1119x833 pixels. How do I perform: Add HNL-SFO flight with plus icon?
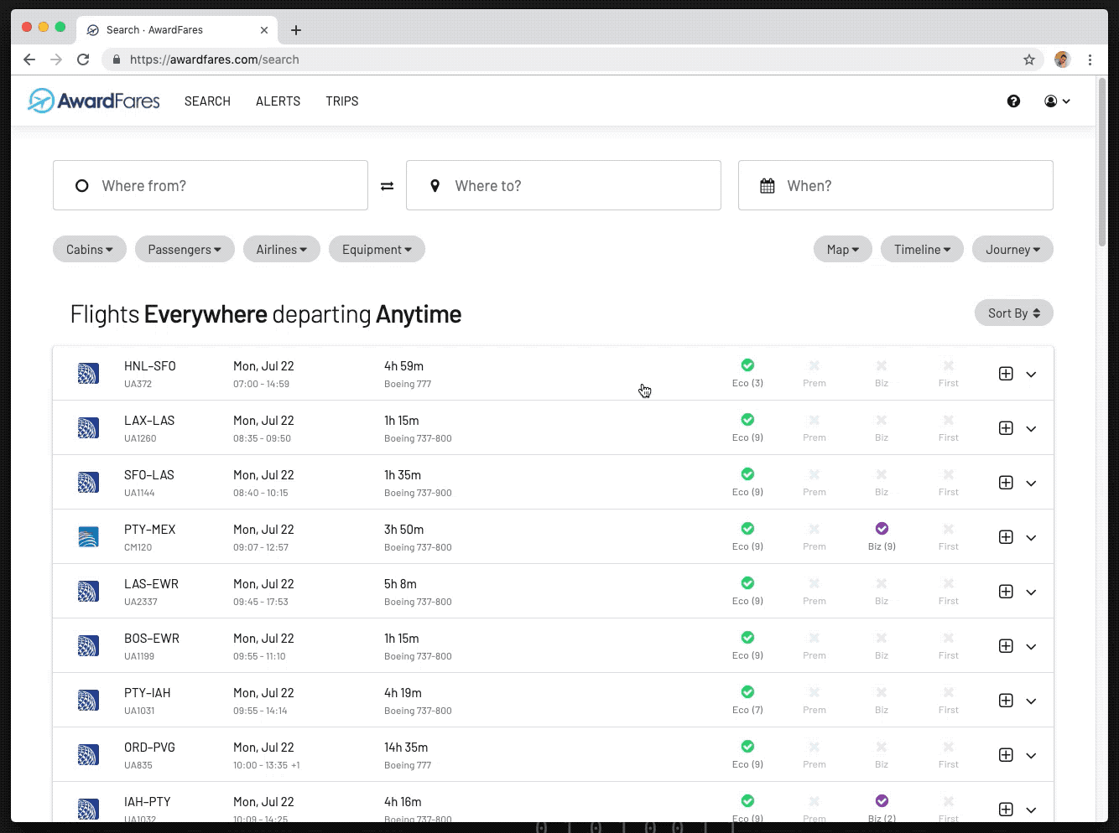coord(1006,374)
